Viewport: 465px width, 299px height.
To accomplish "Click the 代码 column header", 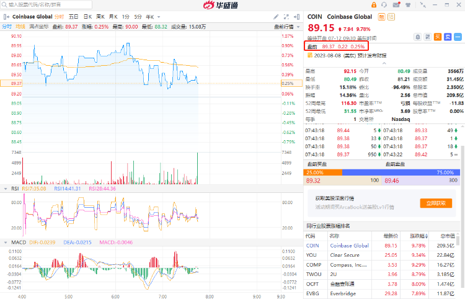I will (310, 236).
